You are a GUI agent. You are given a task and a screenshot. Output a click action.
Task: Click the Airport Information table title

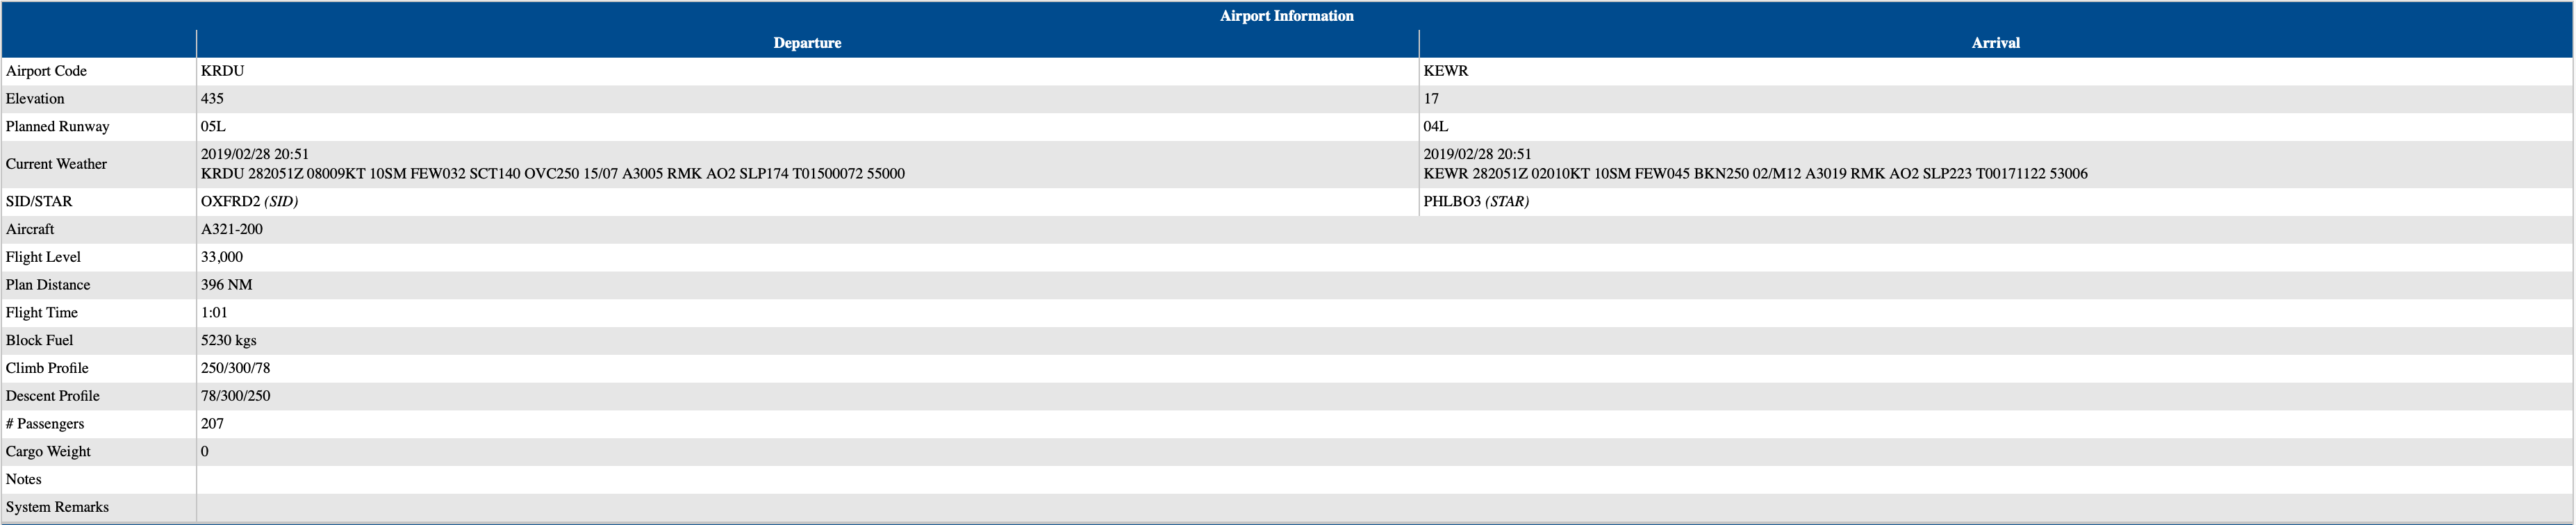coord(1286,16)
